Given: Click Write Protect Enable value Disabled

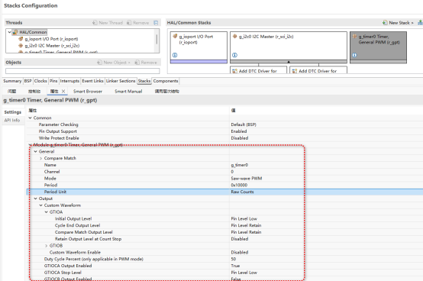Looking at the screenshot, I should (239, 138).
